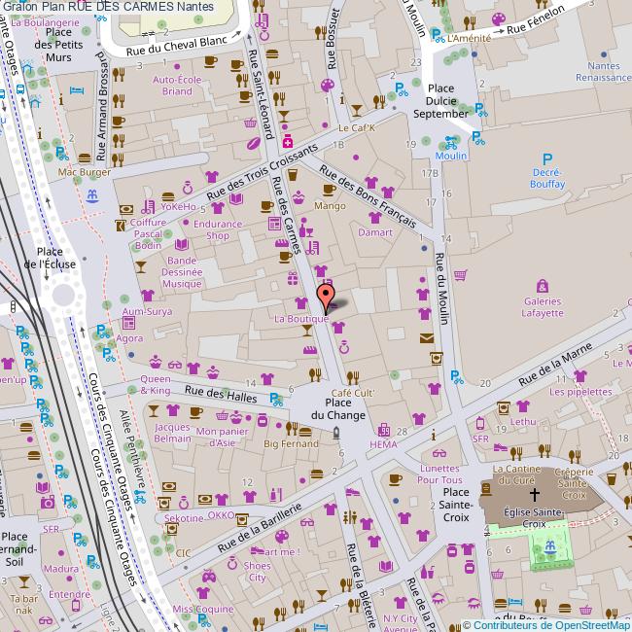
Task: Open the Decré-Bouffay parking P icon
Action: 547,159
